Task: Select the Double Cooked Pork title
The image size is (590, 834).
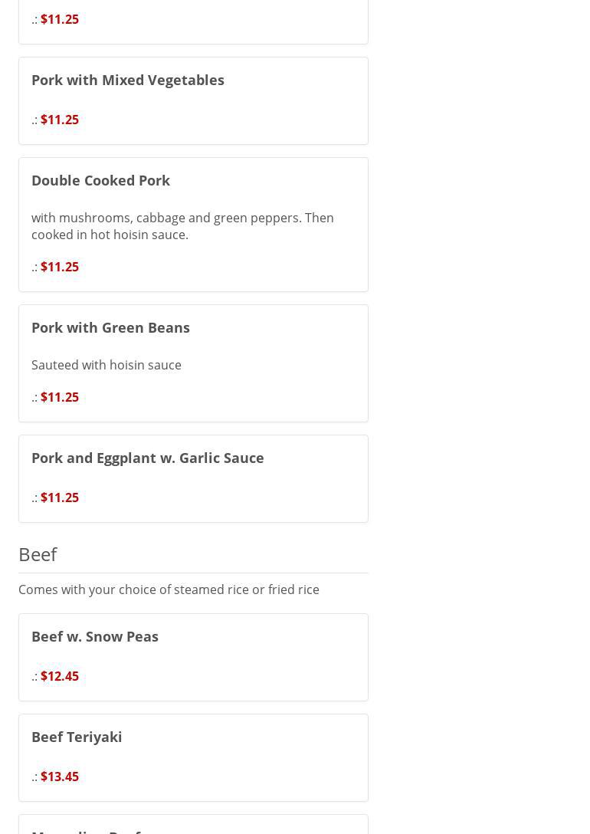Action: [x=100, y=180]
